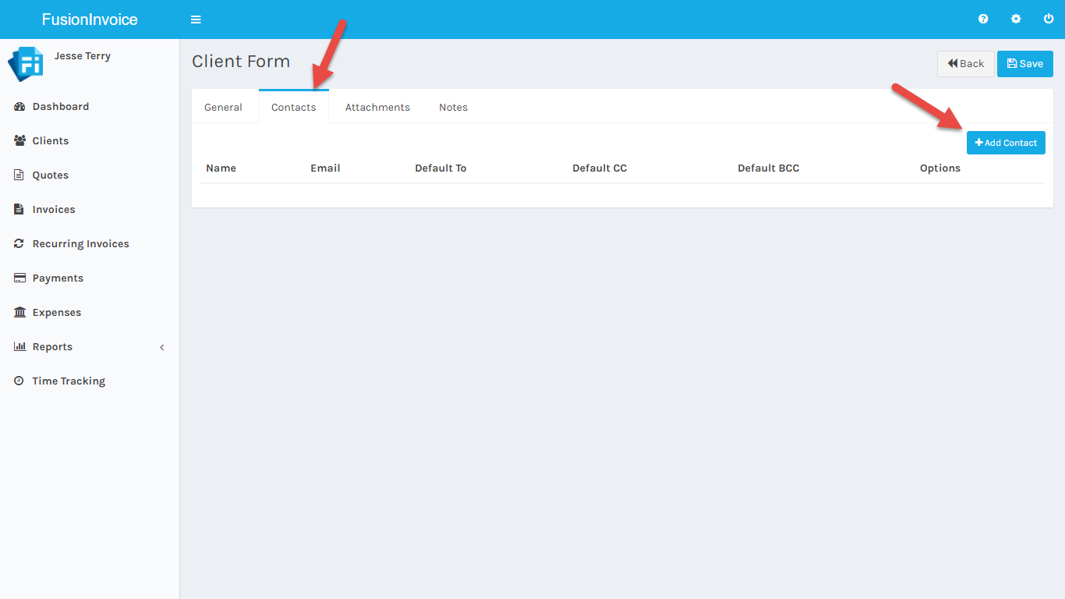Open the Notes tab
1065x599 pixels.
(453, 108)
